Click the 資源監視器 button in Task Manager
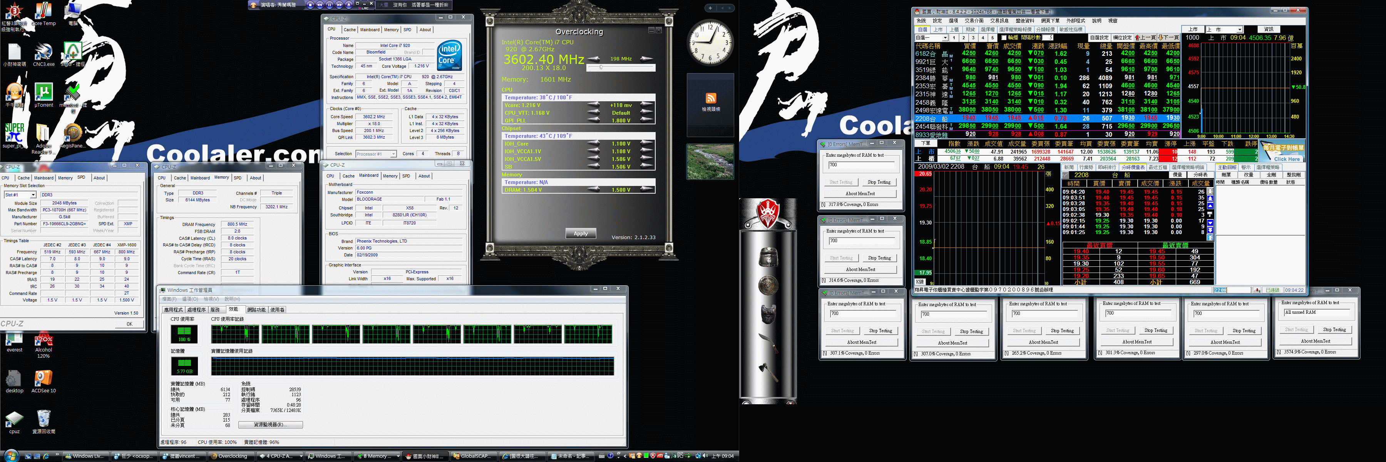The height and width of the screenshot is (462, 1386). tap(270, 424)
